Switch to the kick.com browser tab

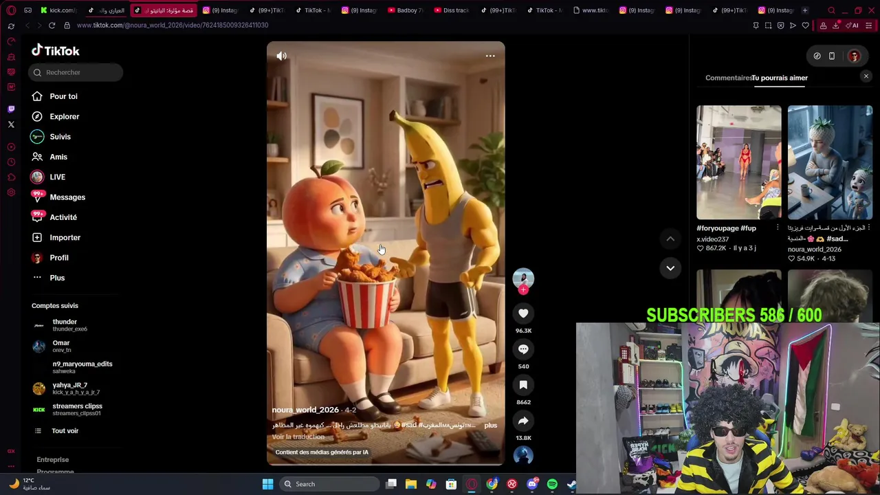click(x=58, y=10)
